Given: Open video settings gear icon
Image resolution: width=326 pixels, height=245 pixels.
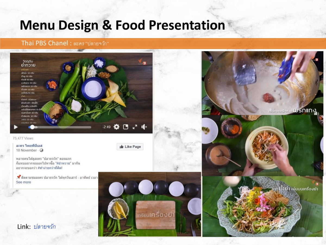Looking at the screenshot, I should click(x=117, y=127).
